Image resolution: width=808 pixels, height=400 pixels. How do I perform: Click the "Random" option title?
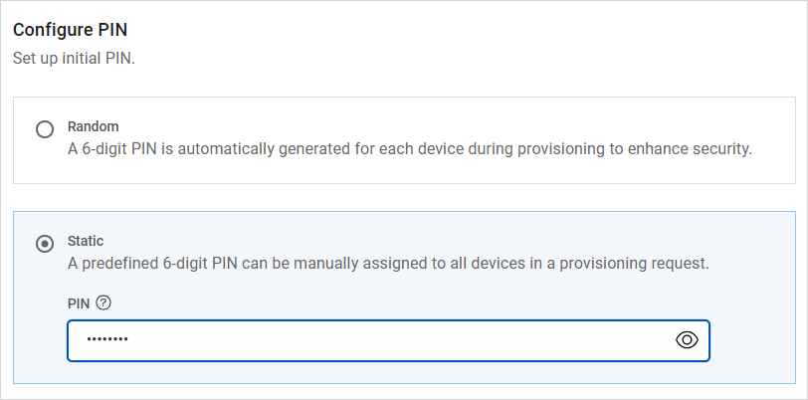pos(93,126)
